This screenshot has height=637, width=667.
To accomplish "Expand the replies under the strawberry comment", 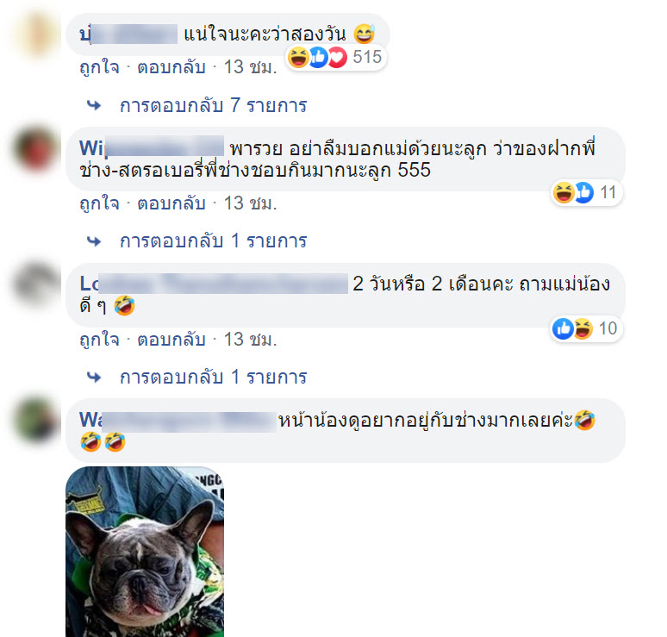I will (213, 241).
